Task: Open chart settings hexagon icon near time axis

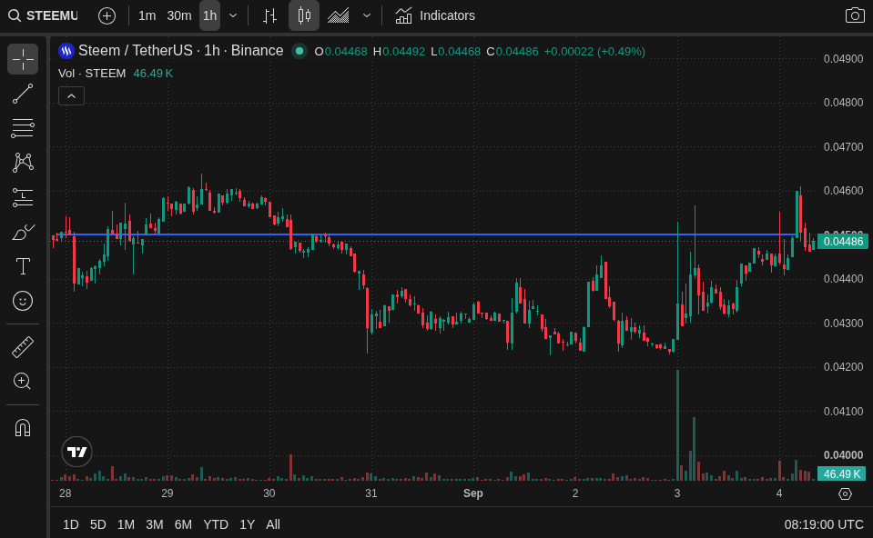Action: pos(845,493)
